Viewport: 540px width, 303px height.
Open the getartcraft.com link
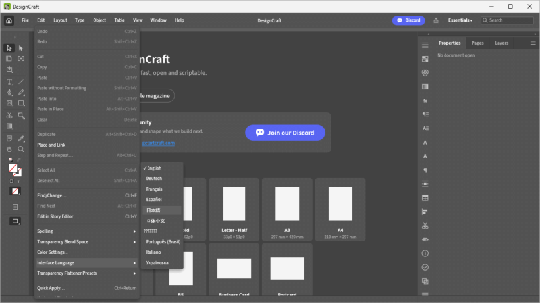coord(158,143)
